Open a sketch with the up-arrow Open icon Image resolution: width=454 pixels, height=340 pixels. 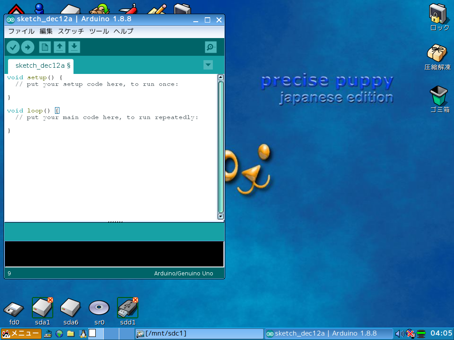coord(60,47)
